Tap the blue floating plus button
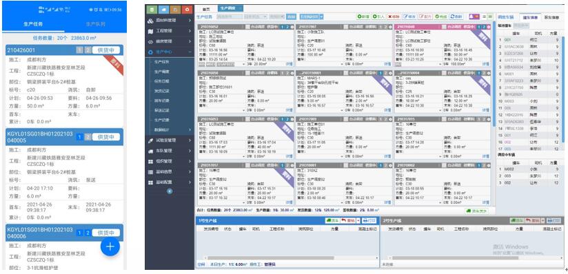The image size is (568, 274). pos(110,246)
